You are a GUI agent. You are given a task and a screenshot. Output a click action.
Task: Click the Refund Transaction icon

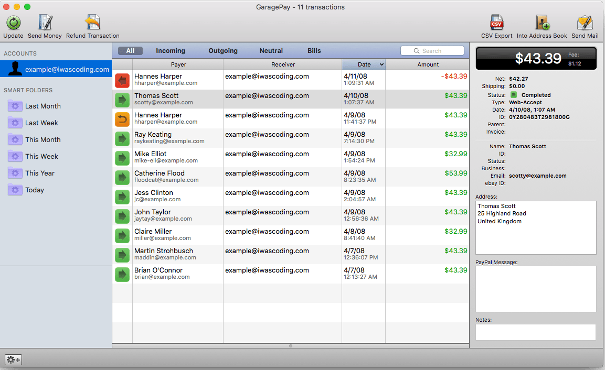pyautogui.click(x=92, y=23)
